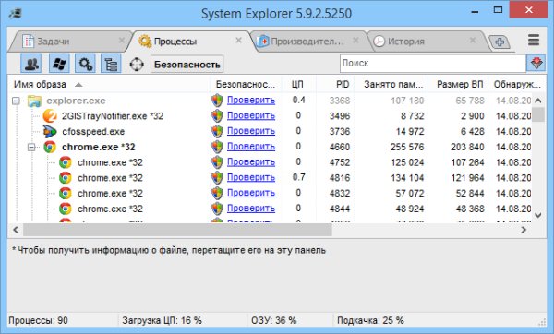Sort by ЦП column header

tap(298, 84)
